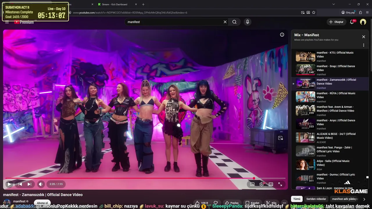Play 'manifest feat. Pango - Zehir' lyric video
Viewport: 372px width, 209px height.
coord(330,151)
